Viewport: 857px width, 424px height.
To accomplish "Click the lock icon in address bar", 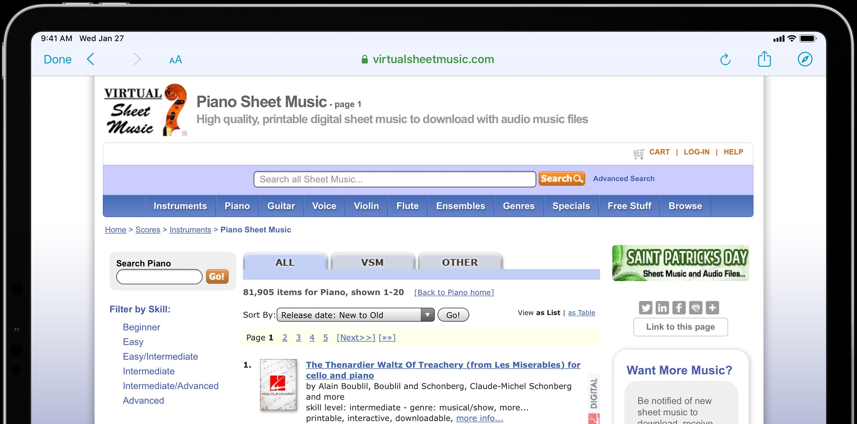I will pos(364,59).
